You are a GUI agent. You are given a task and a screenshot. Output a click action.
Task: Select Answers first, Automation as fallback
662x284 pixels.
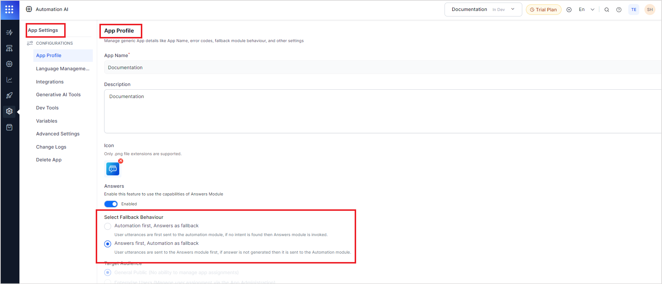click(107, 244)
